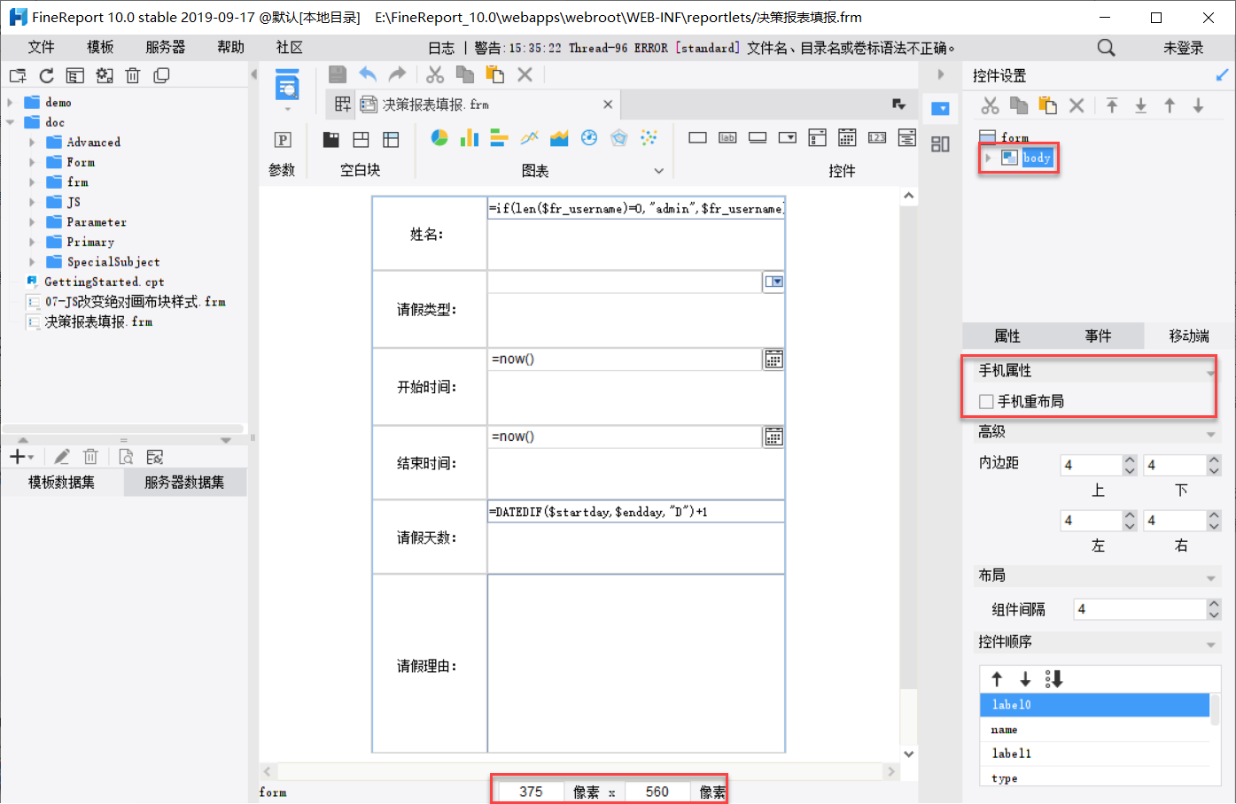1236x804 pixels.
Task: Paste from clipboard in the main toolbar
Action: 494,74
